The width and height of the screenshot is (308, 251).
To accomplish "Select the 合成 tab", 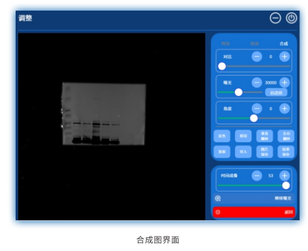I will 284,44.
